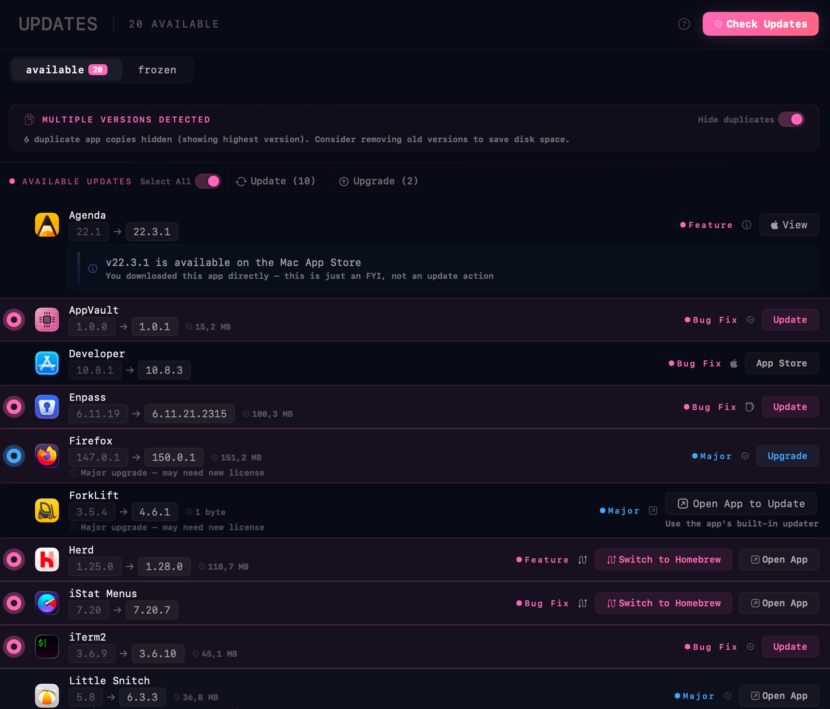The height and width of the screenshot is (709, 830).
Task: Click the 10.8.3 Developer target version
Action: [164, 370]
